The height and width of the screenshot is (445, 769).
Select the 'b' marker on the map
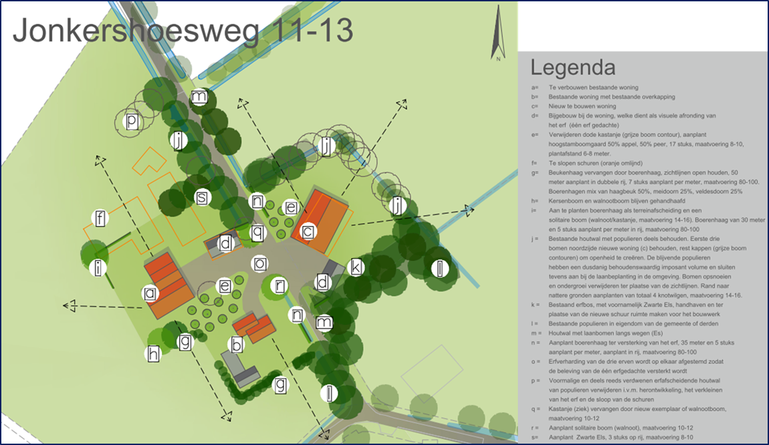click(237, 345)
